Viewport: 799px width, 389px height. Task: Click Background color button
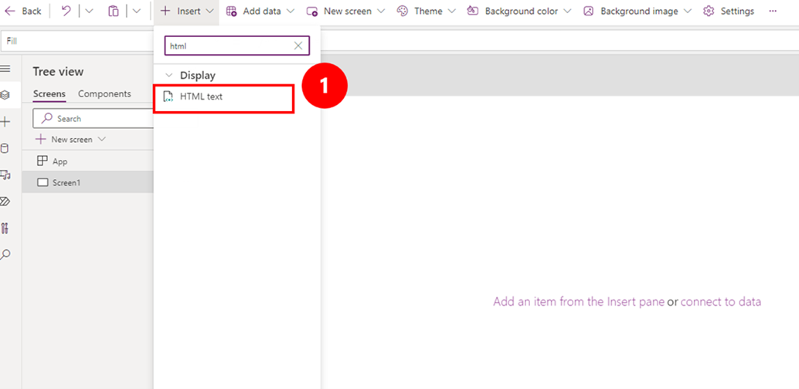(513, 12)
